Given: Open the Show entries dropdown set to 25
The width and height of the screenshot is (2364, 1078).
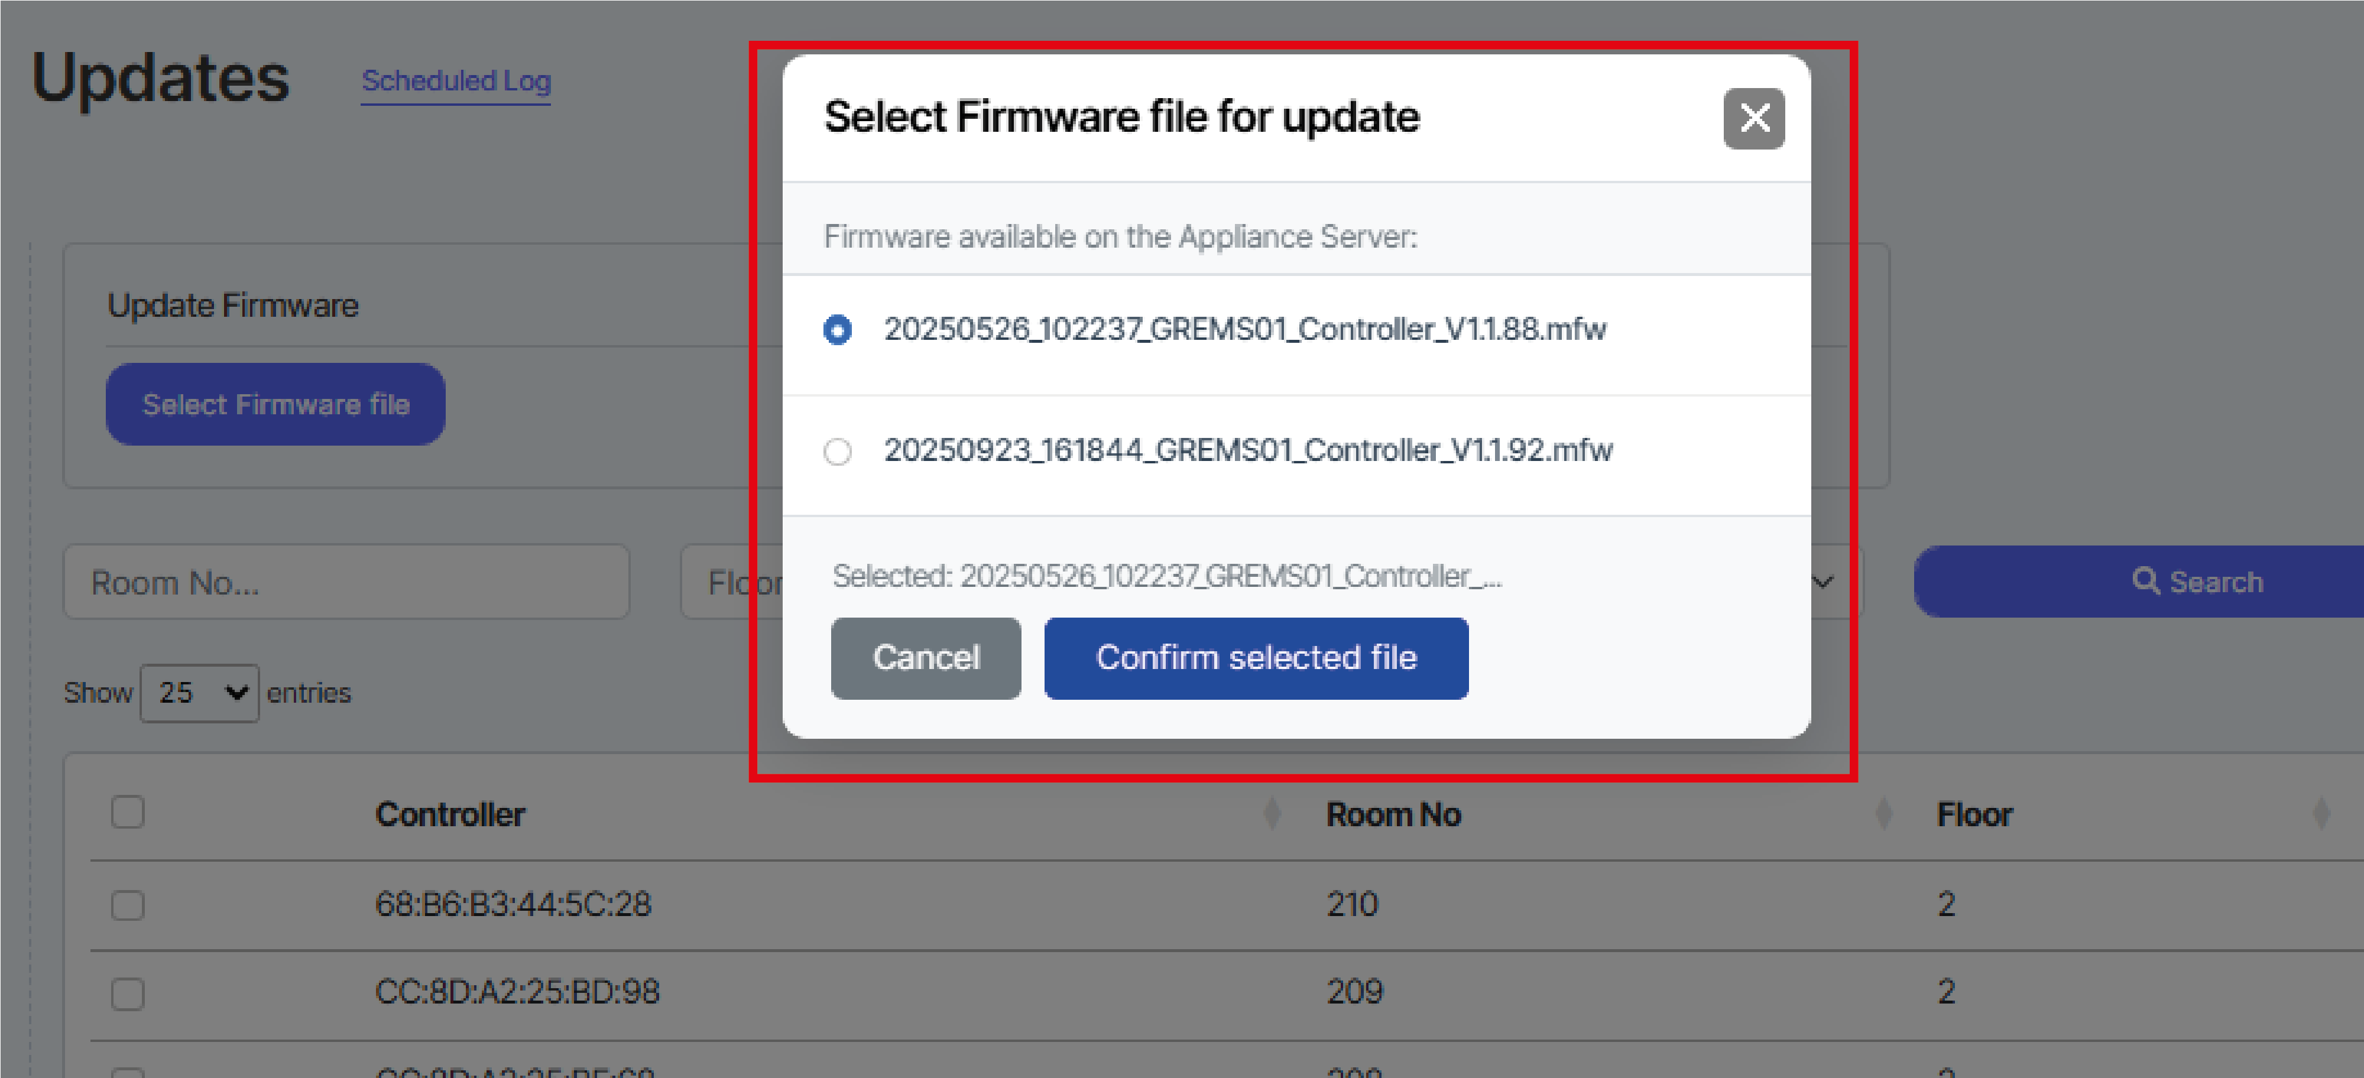Looking at the screenshot, I should tap(199, 693).
